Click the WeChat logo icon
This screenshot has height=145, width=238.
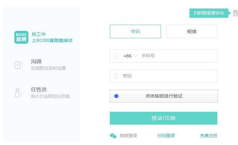pos(113,136)
